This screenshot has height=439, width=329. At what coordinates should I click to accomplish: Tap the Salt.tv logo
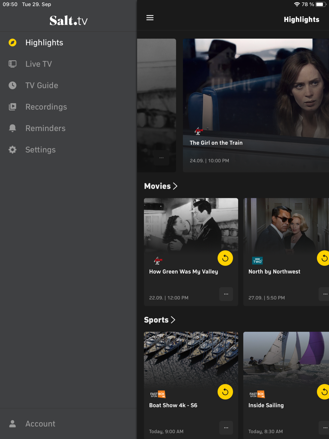point(68,20)
